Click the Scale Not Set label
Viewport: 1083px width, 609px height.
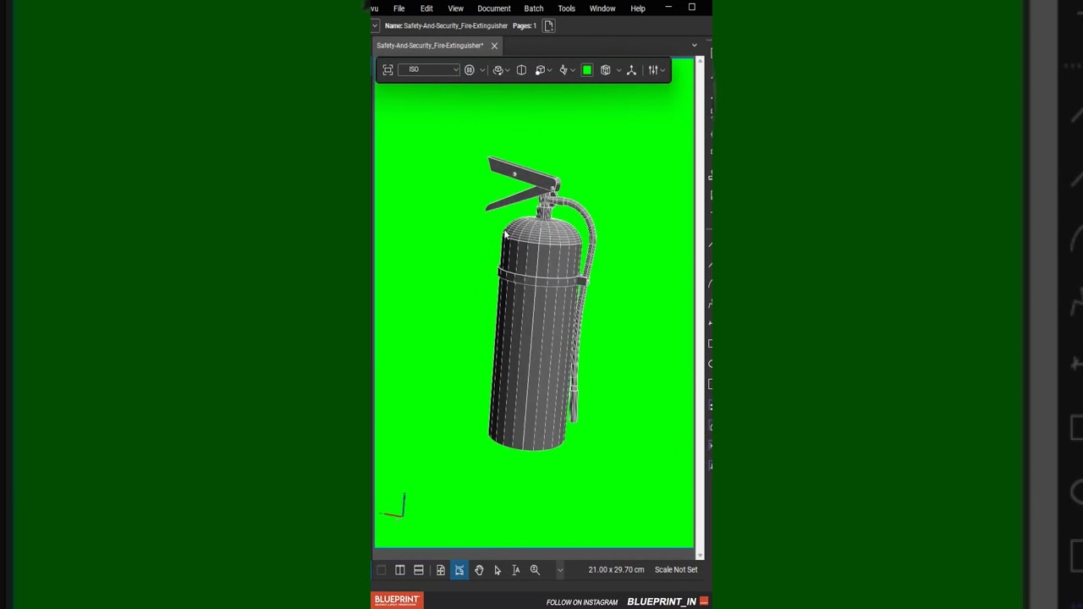pos(676,570)
